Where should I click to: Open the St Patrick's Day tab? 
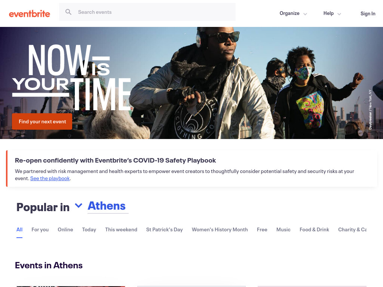[165, 230]
